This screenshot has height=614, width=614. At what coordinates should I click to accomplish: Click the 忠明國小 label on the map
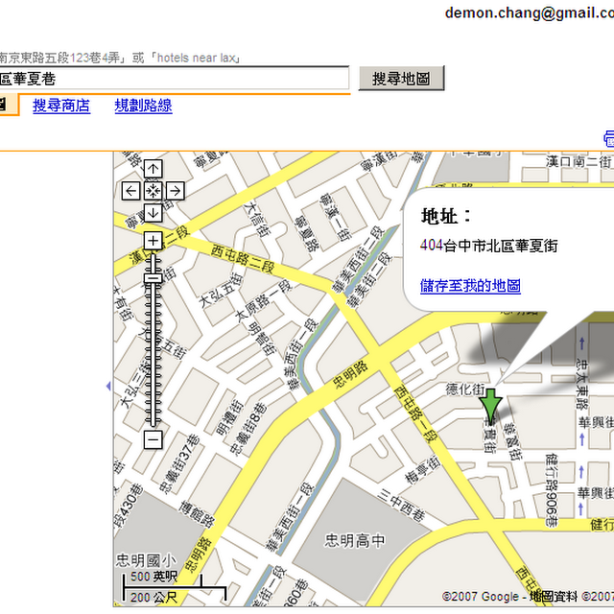(146, 560)
